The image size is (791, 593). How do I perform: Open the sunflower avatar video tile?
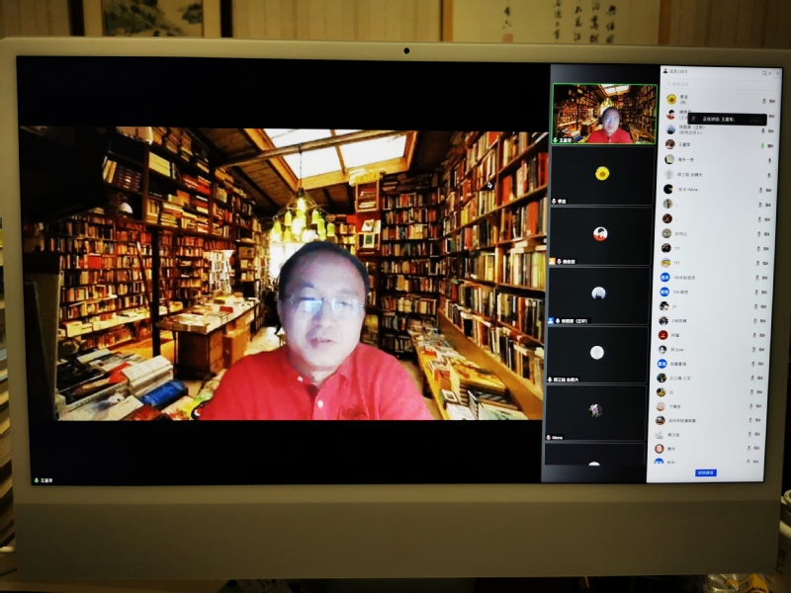[601, 175]
